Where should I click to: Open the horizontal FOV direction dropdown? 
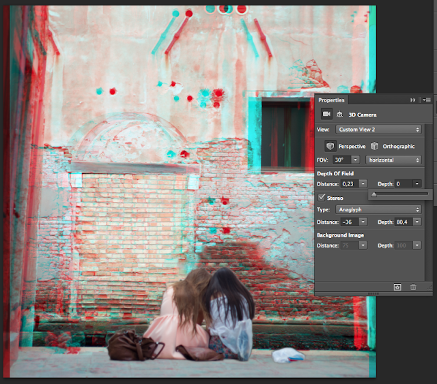tap(393, 160)
